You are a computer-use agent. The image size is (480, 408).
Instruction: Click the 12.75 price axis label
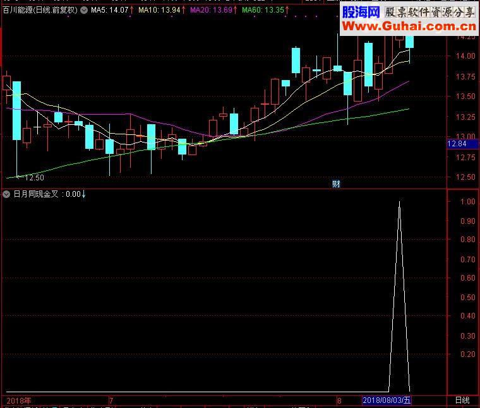click(465, 158)
